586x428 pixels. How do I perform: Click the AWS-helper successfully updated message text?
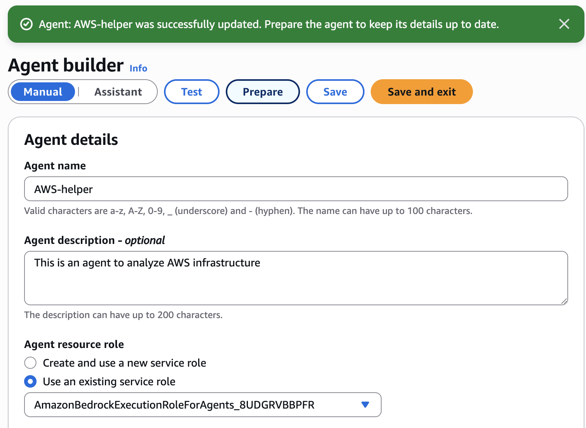(x=268, y=24)
